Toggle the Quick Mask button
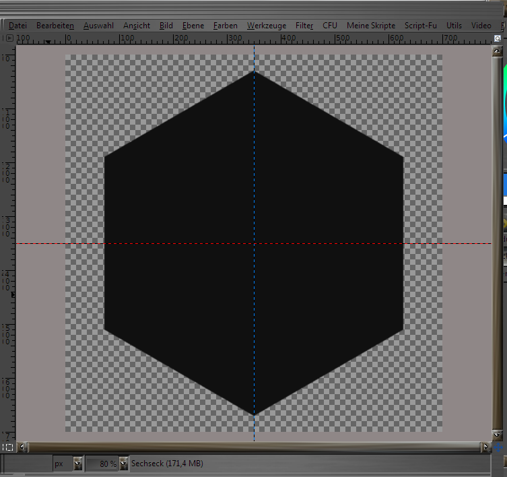 [8, 447]
